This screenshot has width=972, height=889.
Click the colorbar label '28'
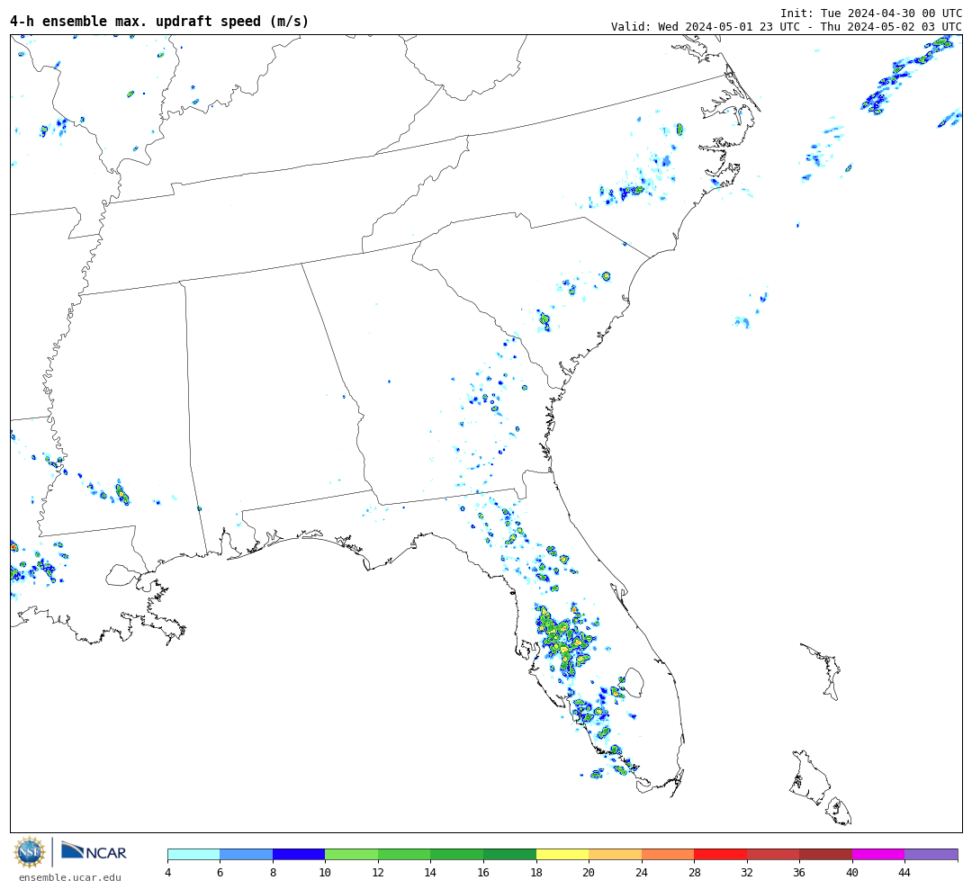694,873
